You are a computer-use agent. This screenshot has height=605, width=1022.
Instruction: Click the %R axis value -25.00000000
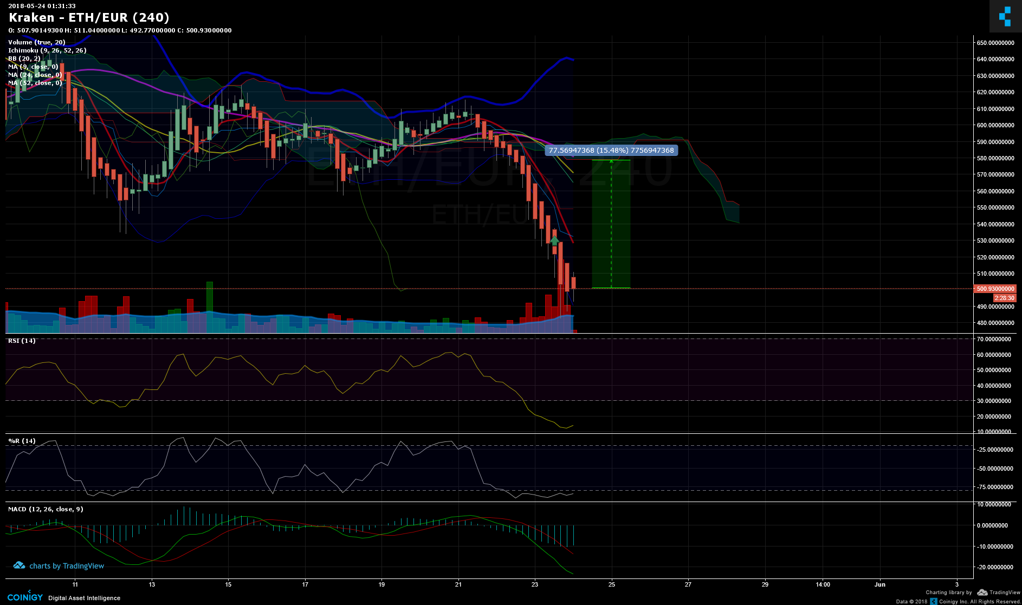click(x=995, y=450)
